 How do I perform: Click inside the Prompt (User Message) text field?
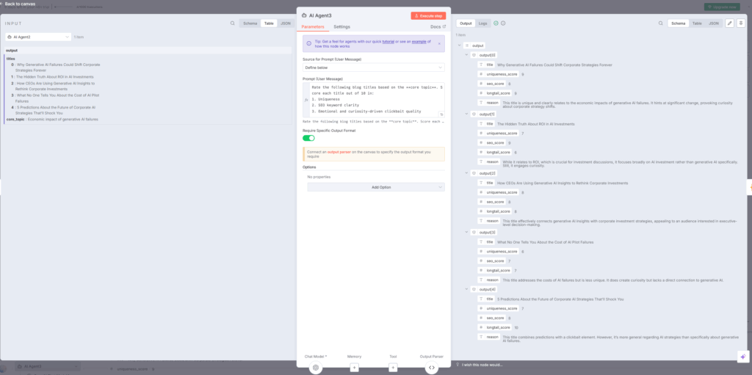pos(370,100)
